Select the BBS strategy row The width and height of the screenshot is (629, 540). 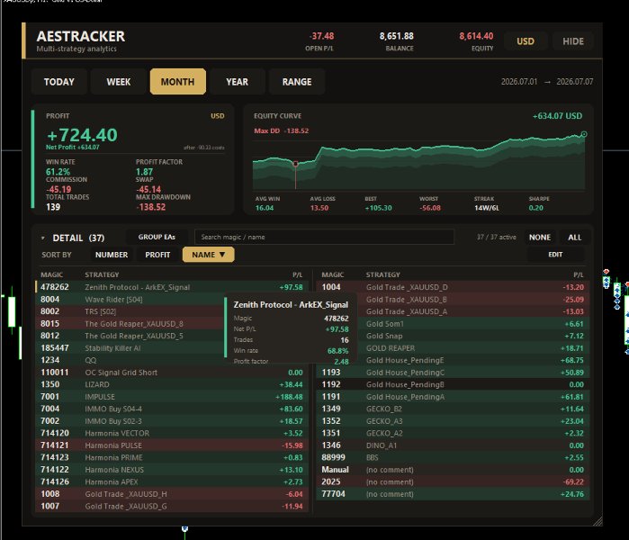(x=454, y=457)
